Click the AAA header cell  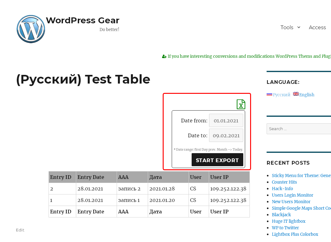coord(132,177)
